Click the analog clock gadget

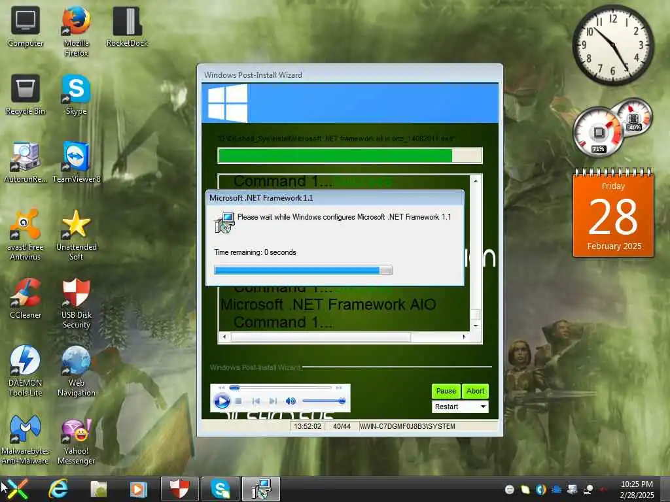click(612, 44)
